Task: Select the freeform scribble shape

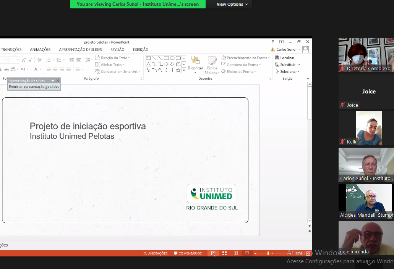Action: tap(148, 70)
